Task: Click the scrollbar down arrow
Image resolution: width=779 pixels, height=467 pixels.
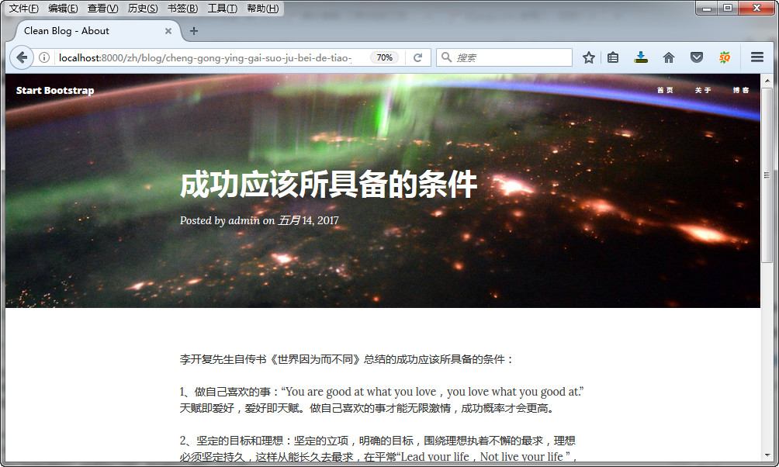Action: tap(767, 455)
